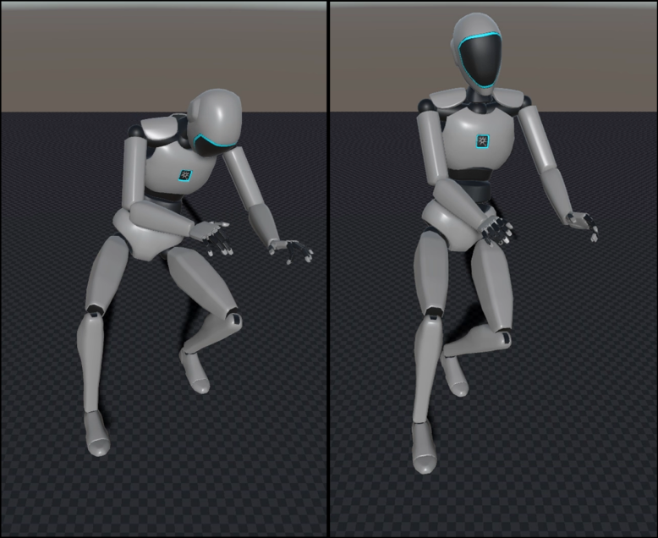Pick the left mannequin's raised foot

(195, 372)
